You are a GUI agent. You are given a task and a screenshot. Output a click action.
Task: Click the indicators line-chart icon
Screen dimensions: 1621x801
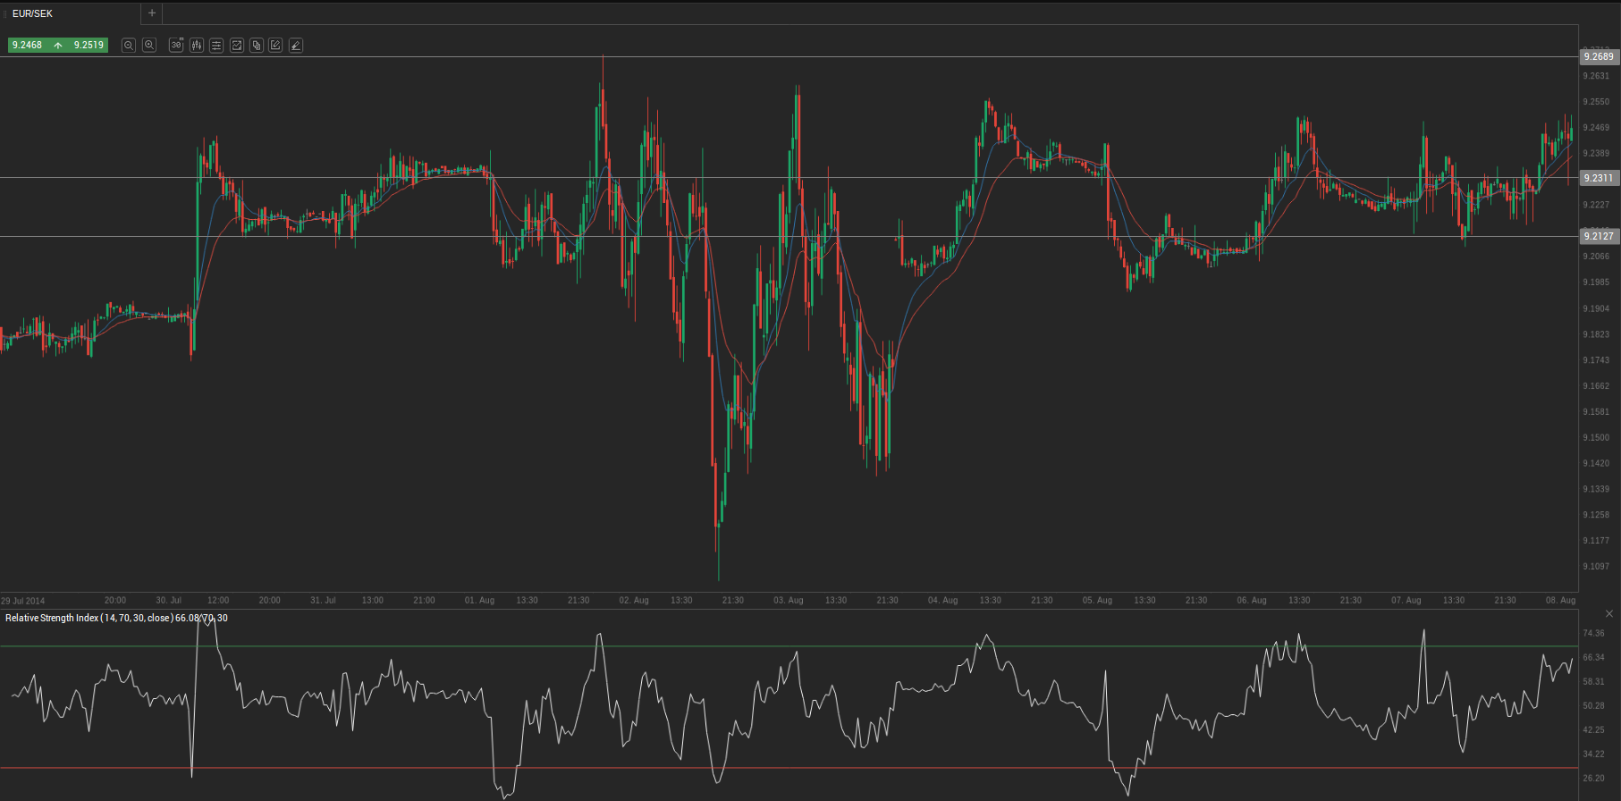click(x=237, y=46)
